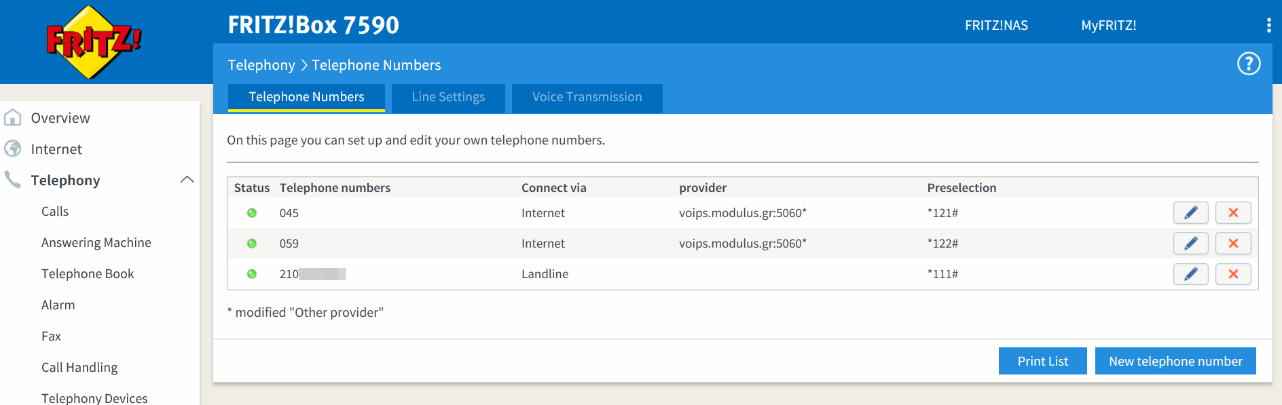Click the Status column header
1282x405 pixels.
tap(251, 188)
